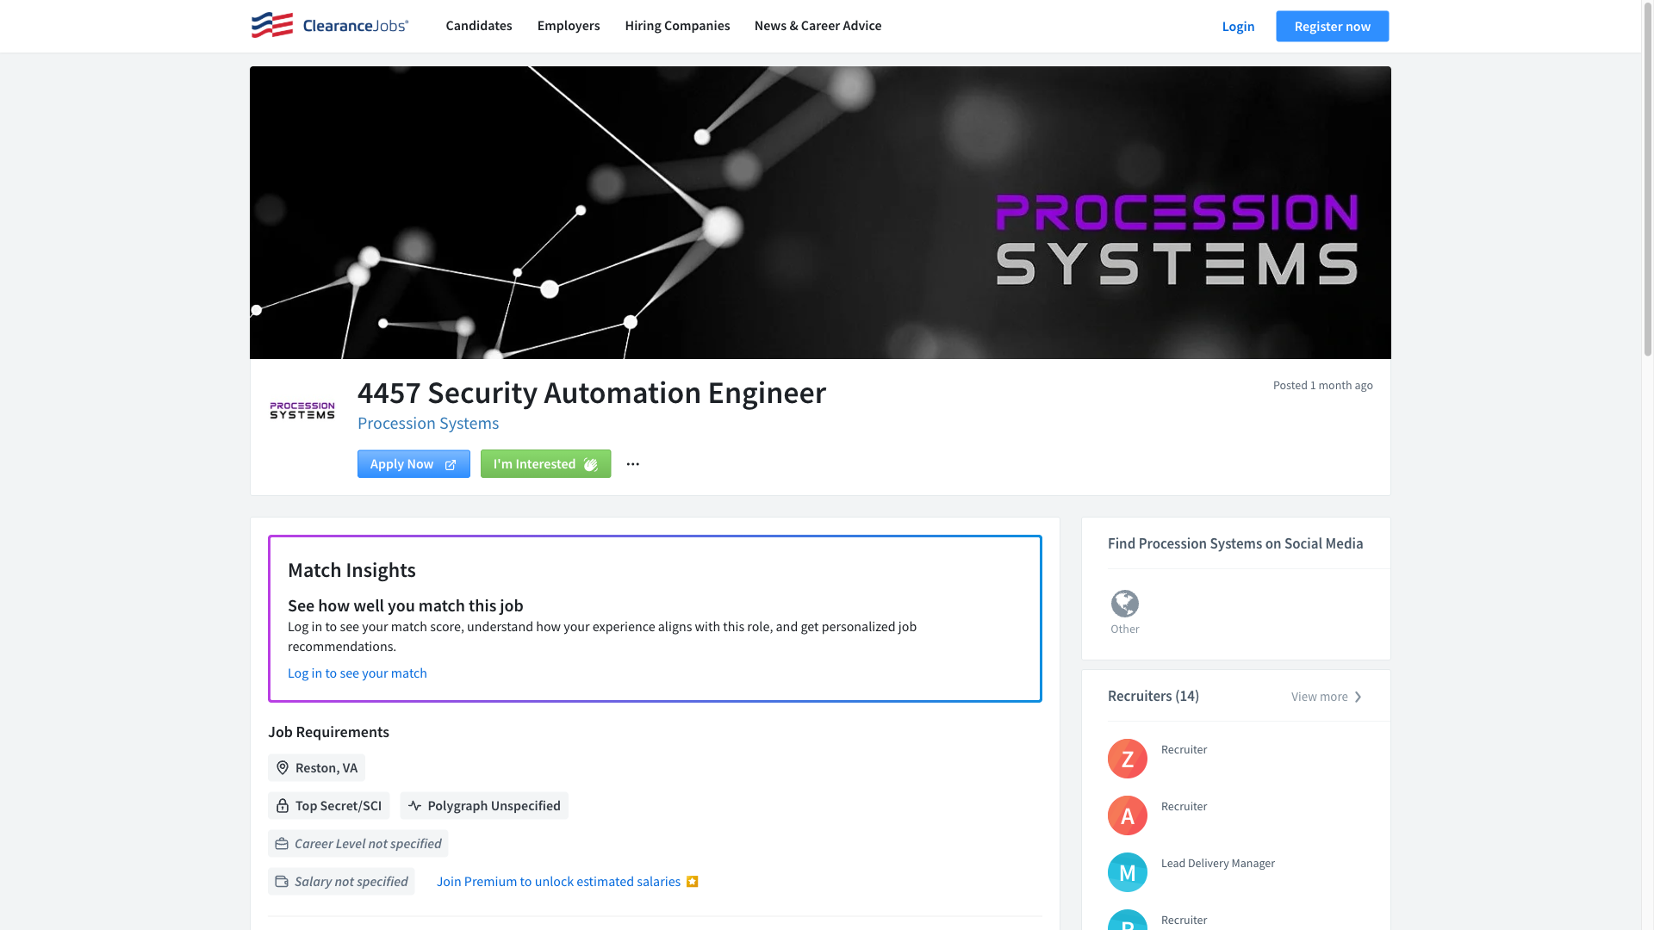
Task: Open the Hiring Companies menu
Action: pos(677,26)
